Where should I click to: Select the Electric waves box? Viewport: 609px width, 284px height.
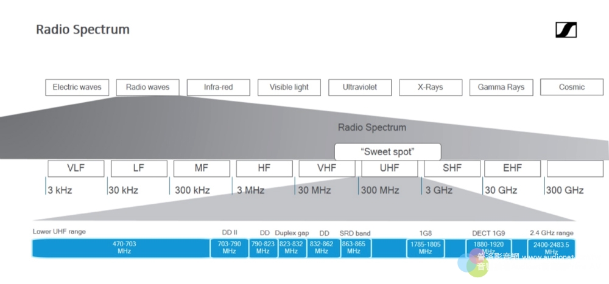pos(77,88)
